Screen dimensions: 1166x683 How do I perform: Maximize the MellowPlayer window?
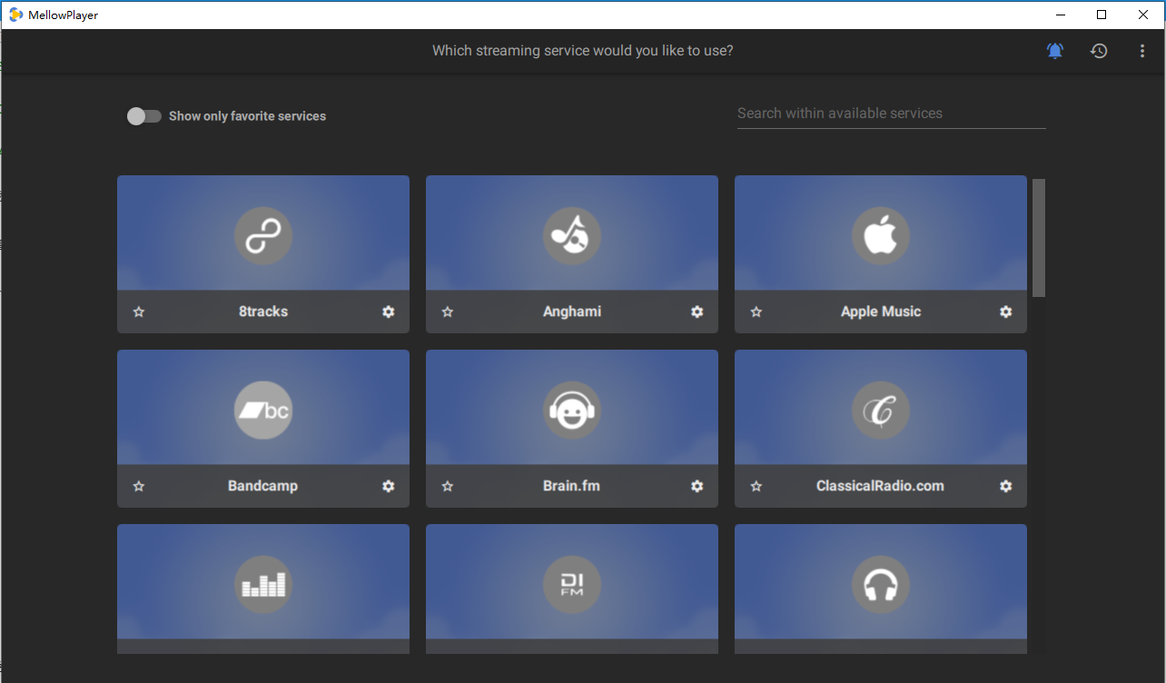click(x=1102, y=15)
